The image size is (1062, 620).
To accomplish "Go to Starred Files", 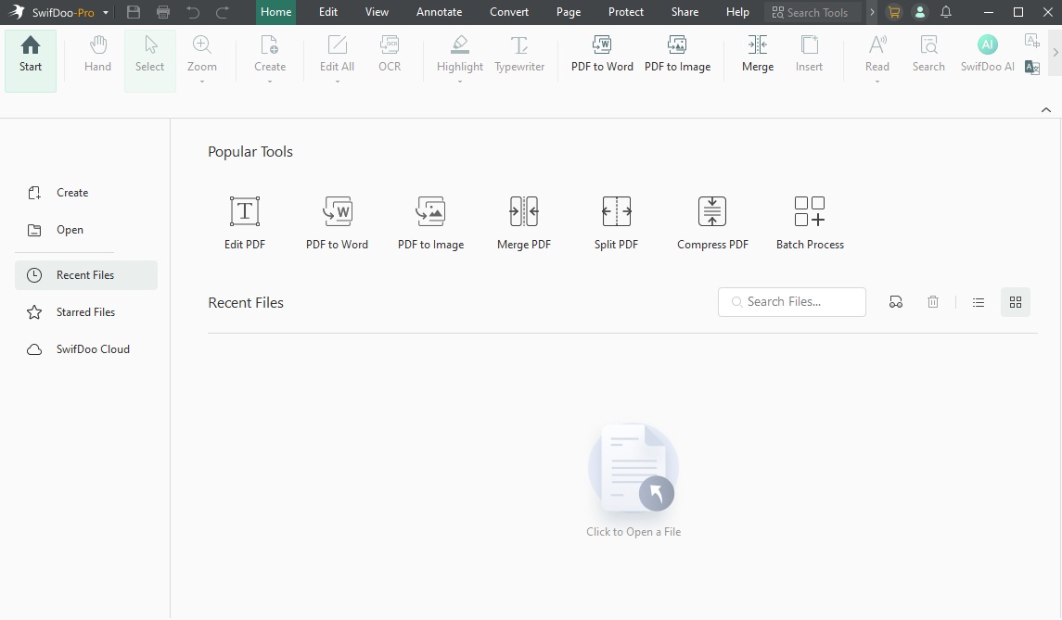I will [86, 312].
